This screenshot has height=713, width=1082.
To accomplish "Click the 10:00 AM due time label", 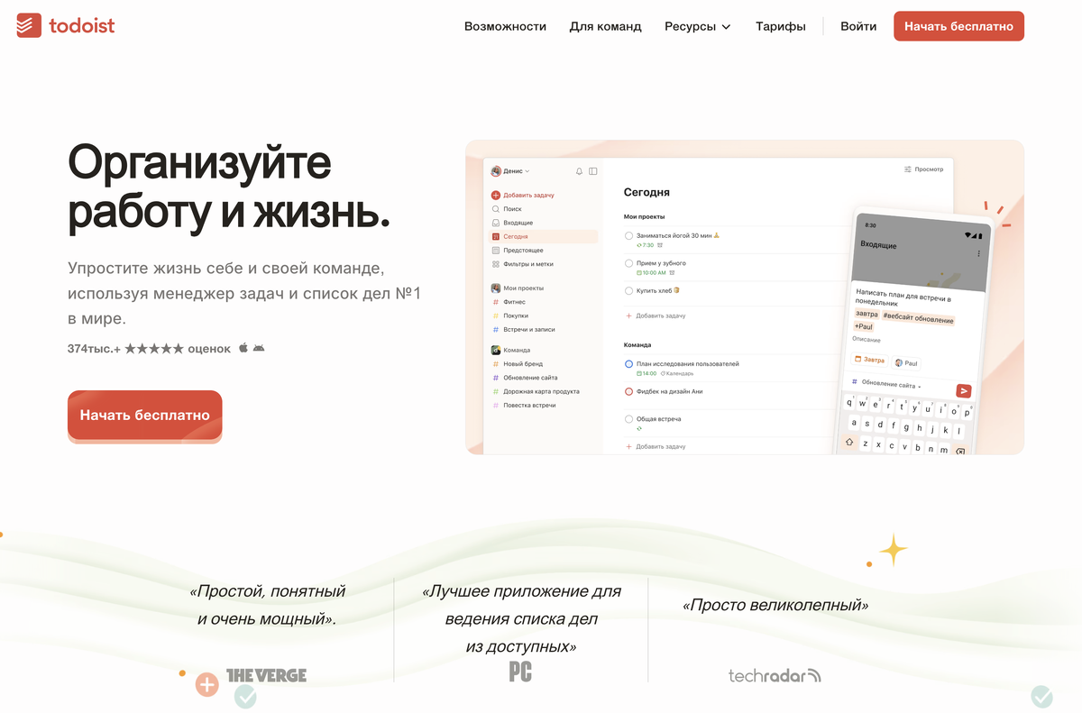I will coord(651,272).
